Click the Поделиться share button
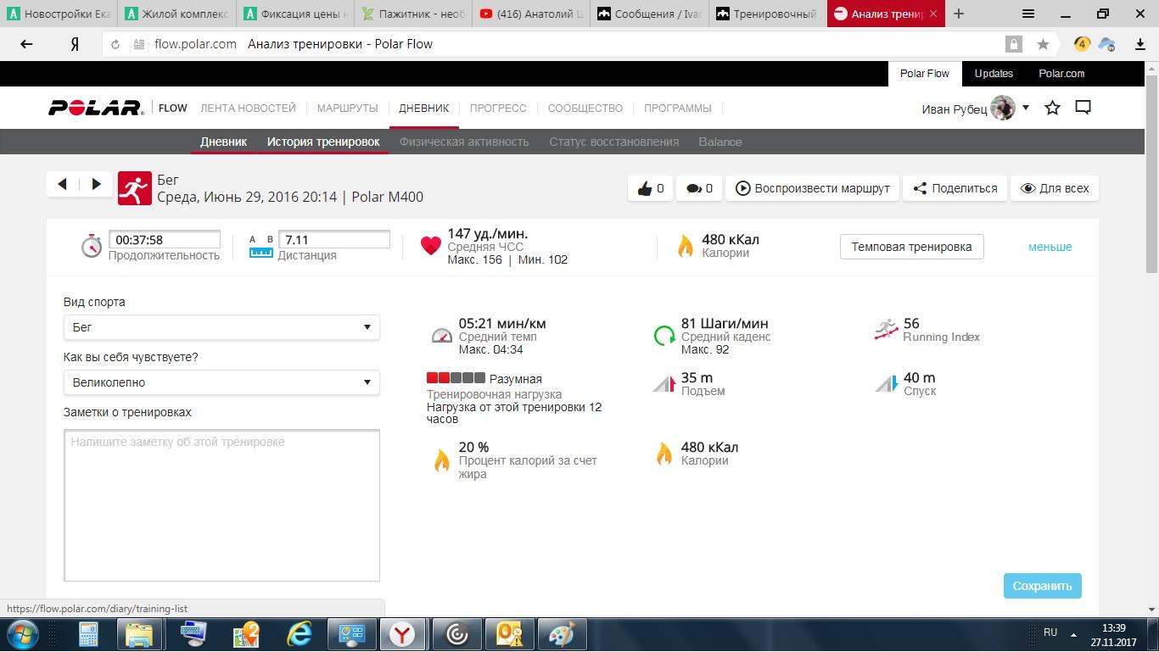 955,188
